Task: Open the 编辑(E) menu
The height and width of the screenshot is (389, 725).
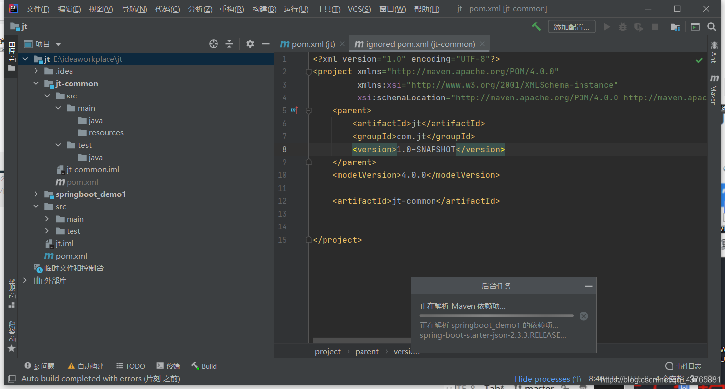Action: click(69, 9)
